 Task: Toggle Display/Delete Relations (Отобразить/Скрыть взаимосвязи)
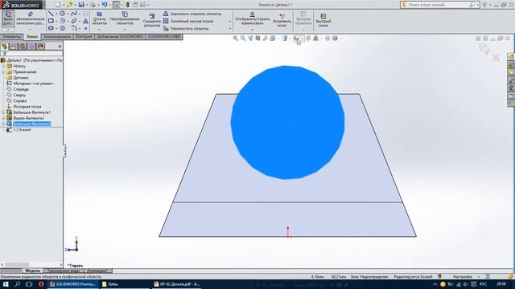[252, 18]
